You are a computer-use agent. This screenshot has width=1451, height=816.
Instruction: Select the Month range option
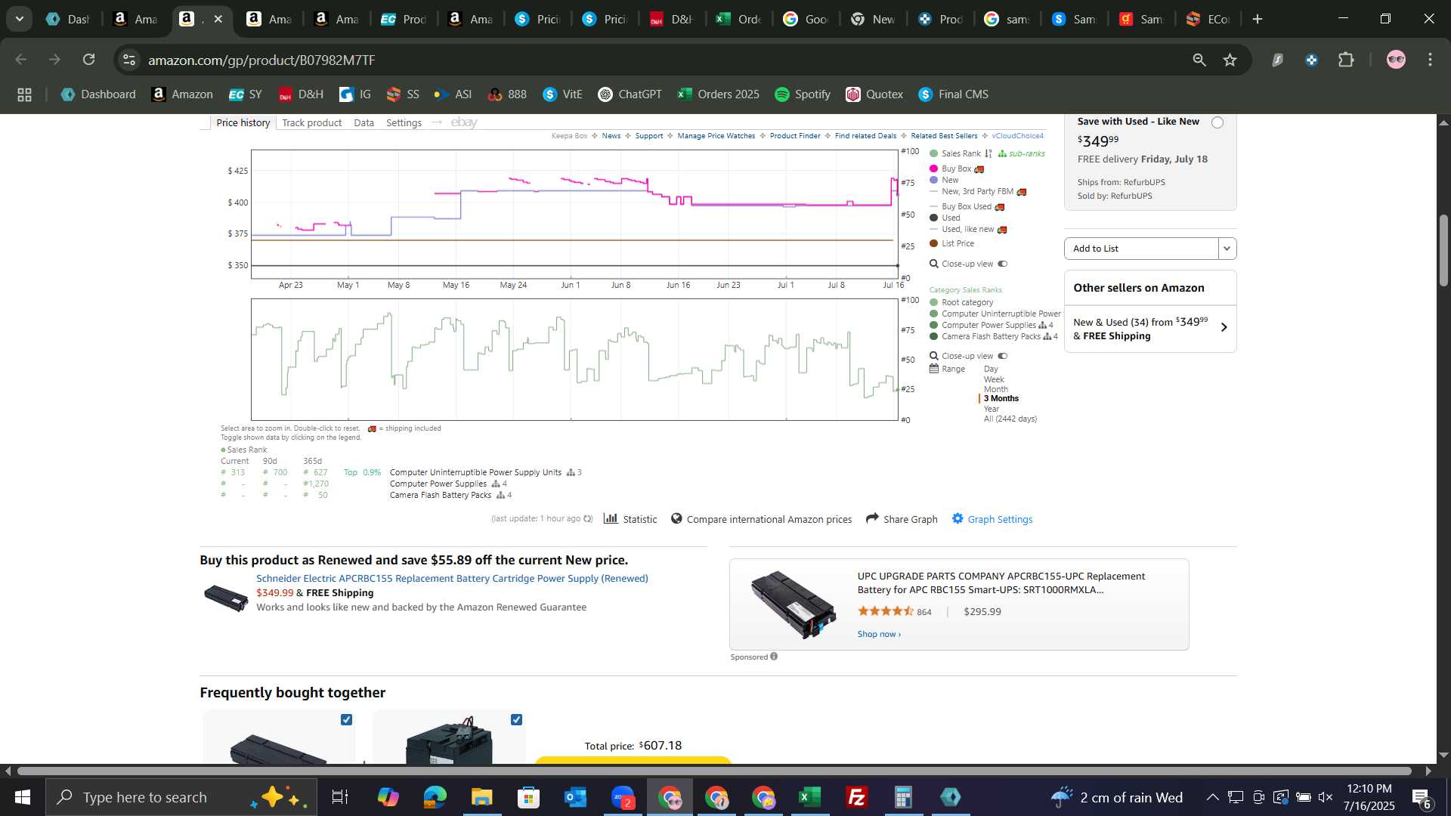click(995, 389)
